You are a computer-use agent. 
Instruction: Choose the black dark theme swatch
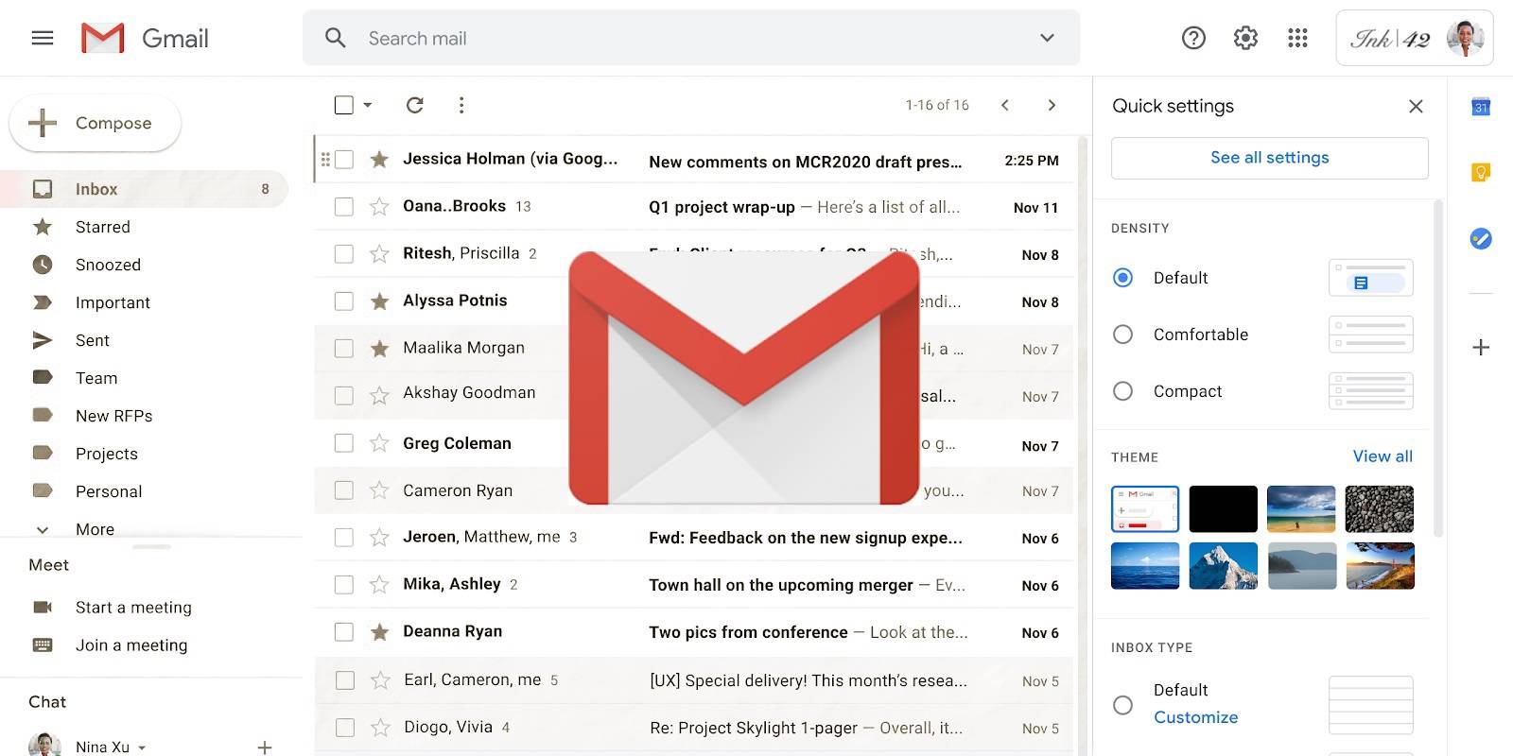tap(1223, 509)
